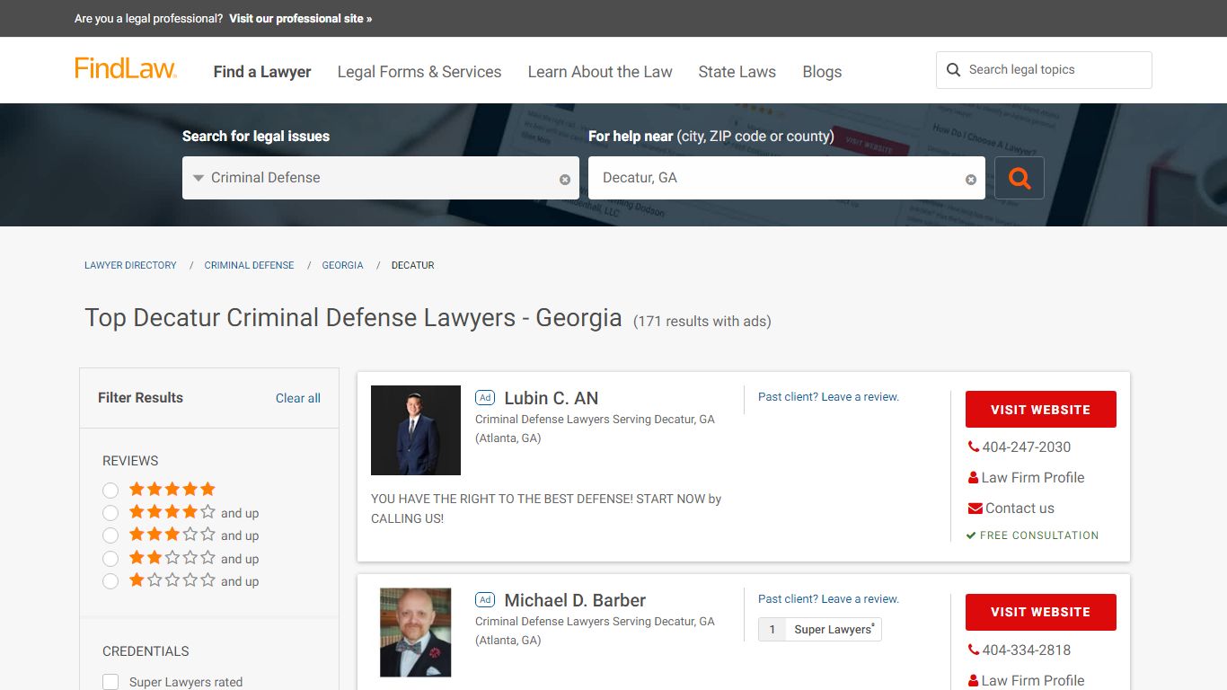Click the Super Lawyers badge on Barber's listing
Viewport: 1227px width, 690px height.
(x=820, y=630)
